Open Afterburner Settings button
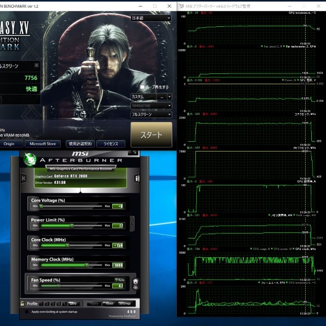This screenshot has width=326, height=326. (x=125, y=304)
